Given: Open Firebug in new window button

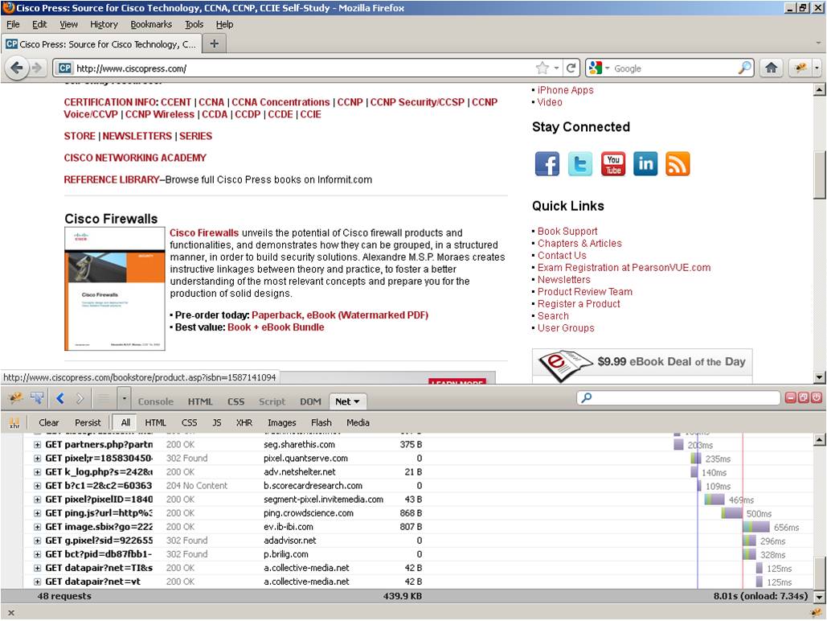Looking at the screenshot, I should coord(803,397).
